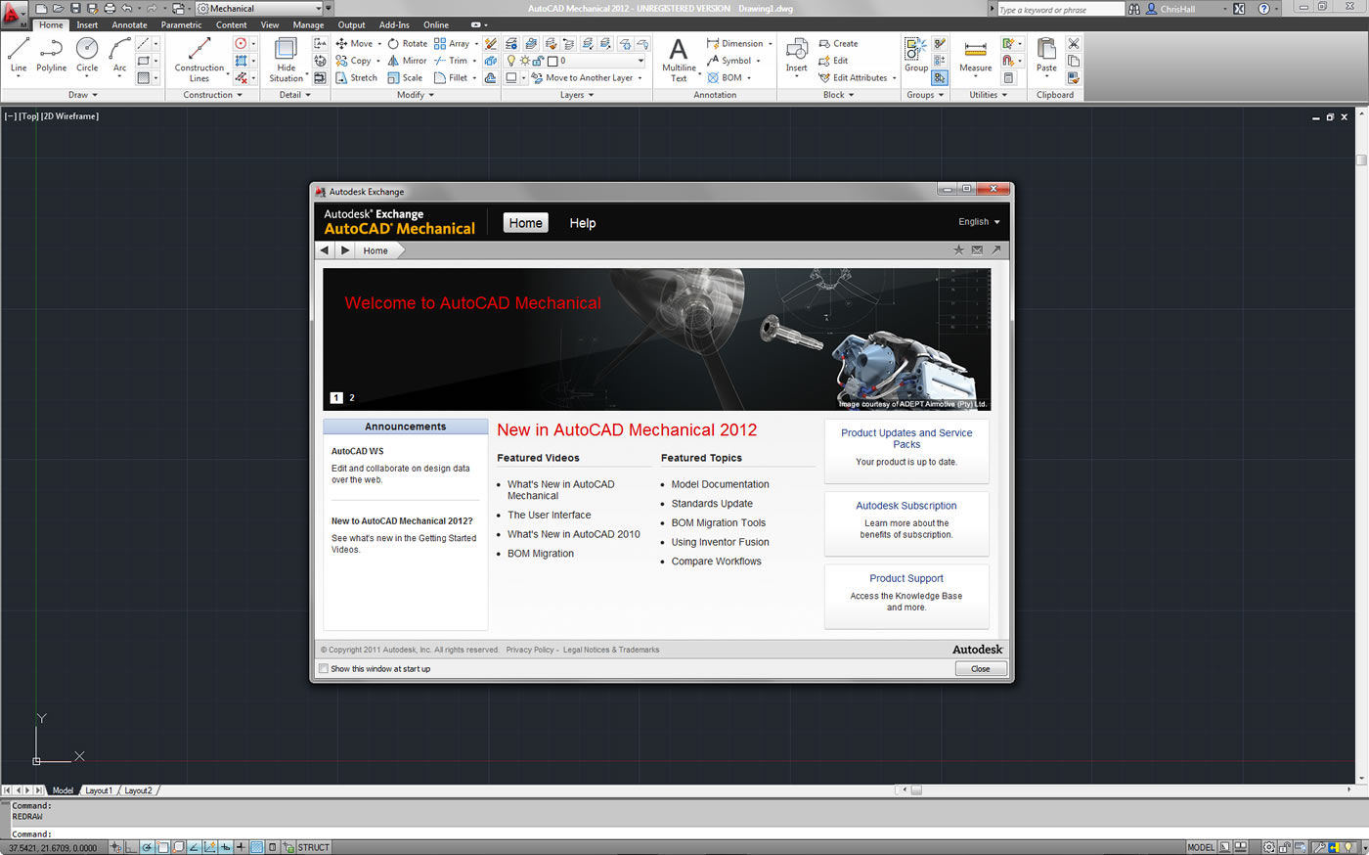This screenshot has height=855, width=1369.
Task: Open the Layout1 drawing tab
Action: (x=99, y=790)
